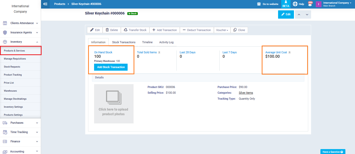Click the blue Add Stock Transaction button
The height and width of the screenshot is (154, 355).
(111, 67)
